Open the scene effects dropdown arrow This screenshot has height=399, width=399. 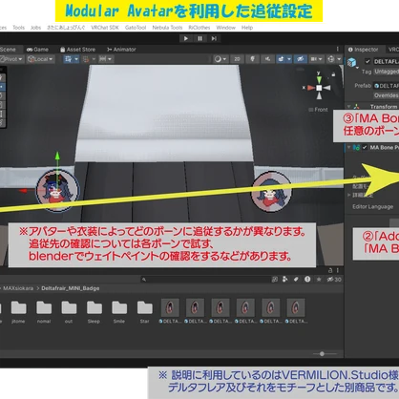pyautogui.click(x=289, y=59)
